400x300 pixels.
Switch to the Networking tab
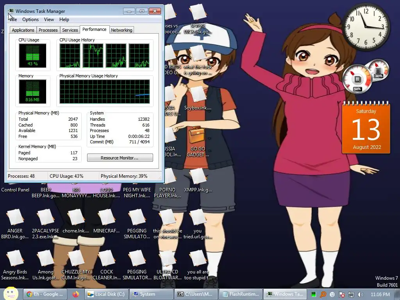tap(121, 30)
